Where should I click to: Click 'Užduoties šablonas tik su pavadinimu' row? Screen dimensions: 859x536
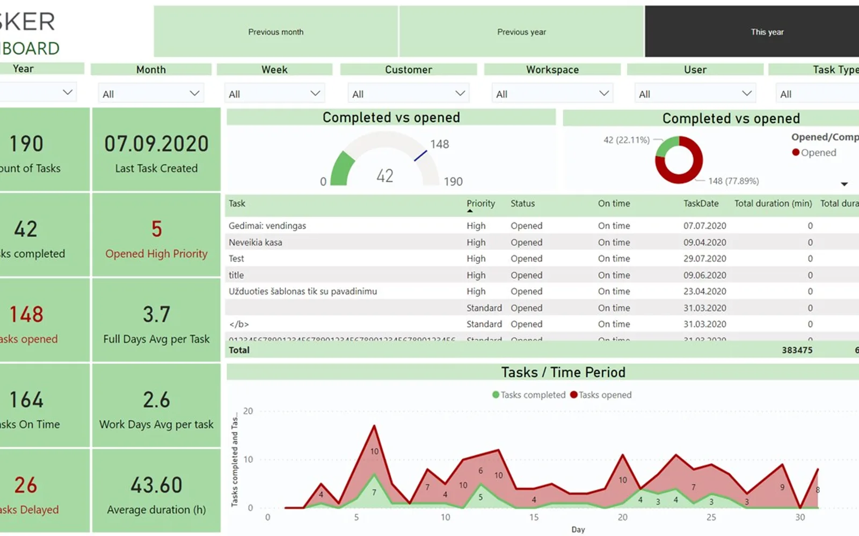click(x=542, y=291)
